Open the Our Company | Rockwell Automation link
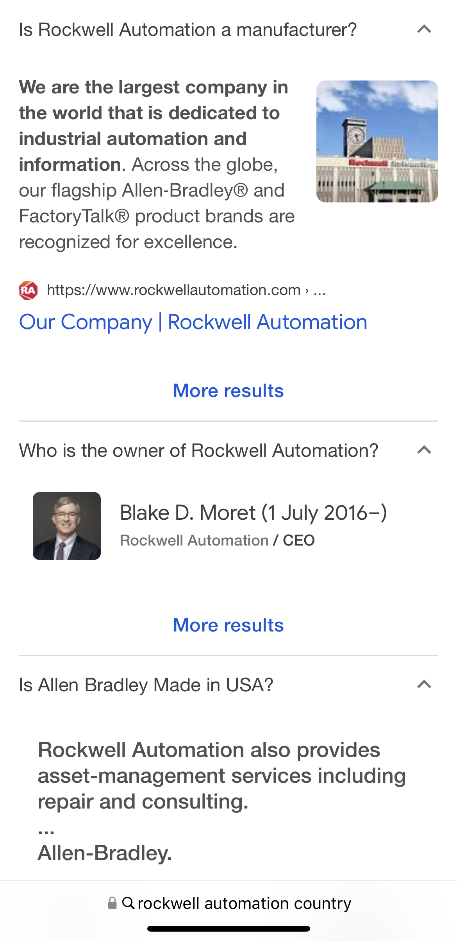This screenshot has height=941, width=457. pos(193,322)
